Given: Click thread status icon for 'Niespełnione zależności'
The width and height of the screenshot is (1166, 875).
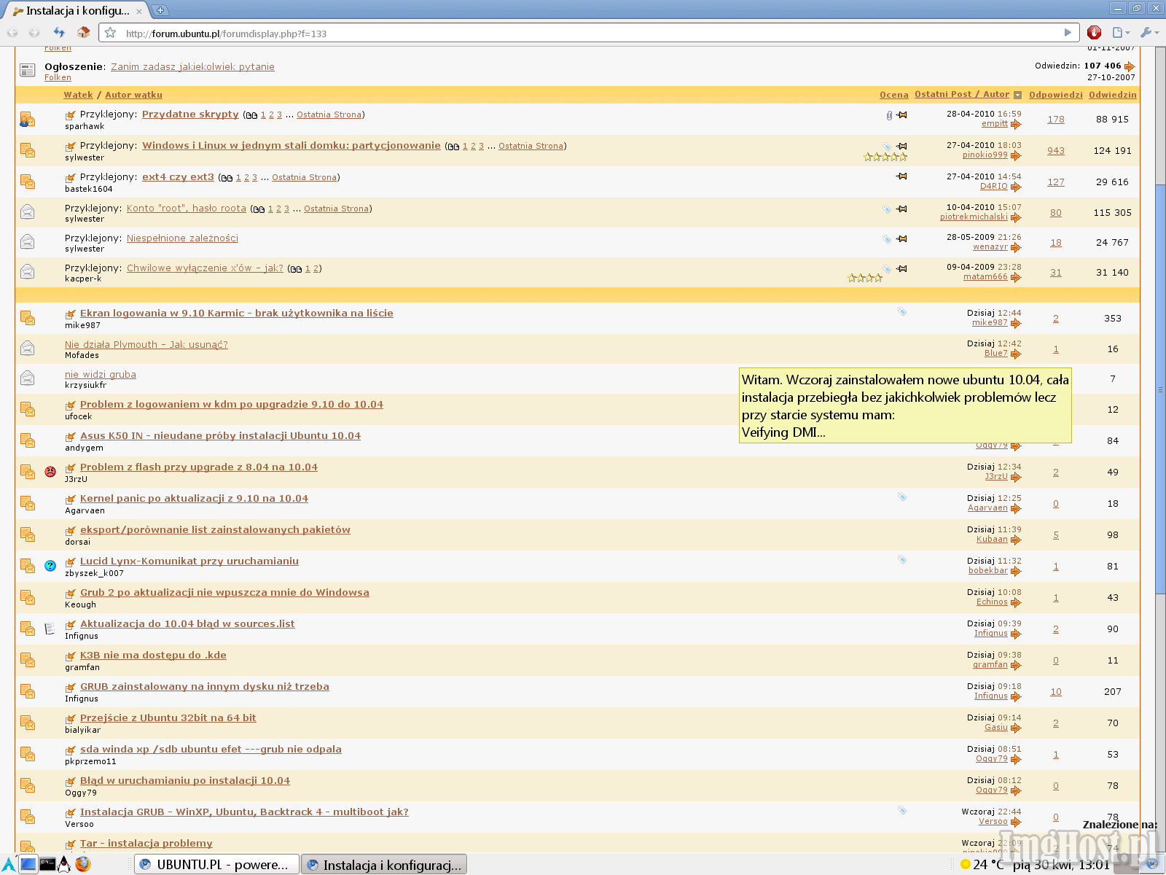Looking at the screenshot, I should [28, 241].
